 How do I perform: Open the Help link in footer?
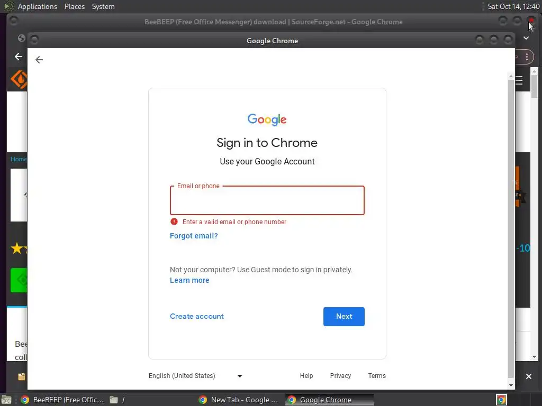(306, 376)
